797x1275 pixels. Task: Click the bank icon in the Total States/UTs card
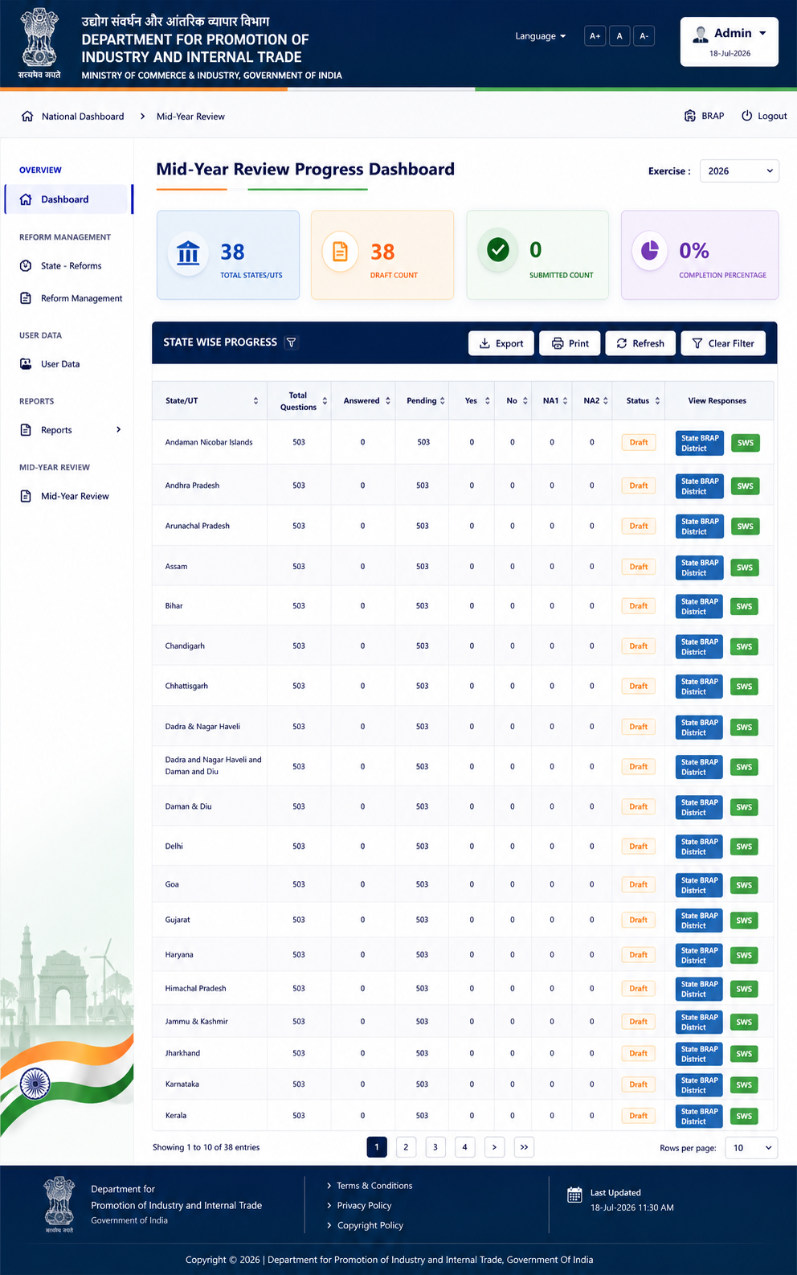(x=188, y=252)
